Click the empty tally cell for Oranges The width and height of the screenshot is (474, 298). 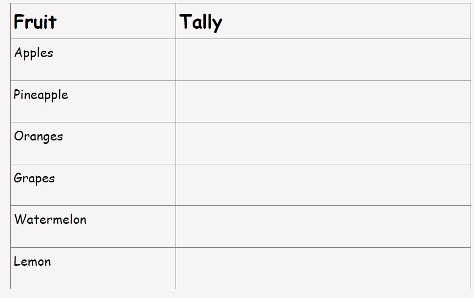pyautogui.click(x=323, y=143)
